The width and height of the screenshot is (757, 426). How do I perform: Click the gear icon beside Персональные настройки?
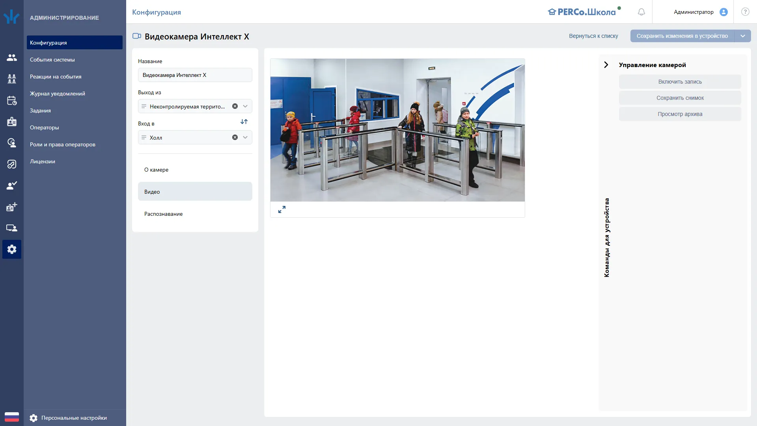click(x=34, y=418)
